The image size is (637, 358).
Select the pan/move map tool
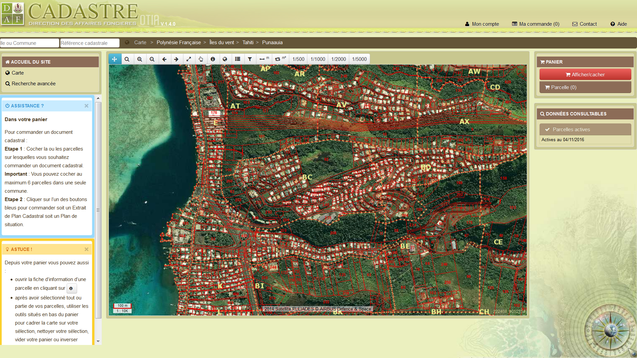click(x=115, y=59)
